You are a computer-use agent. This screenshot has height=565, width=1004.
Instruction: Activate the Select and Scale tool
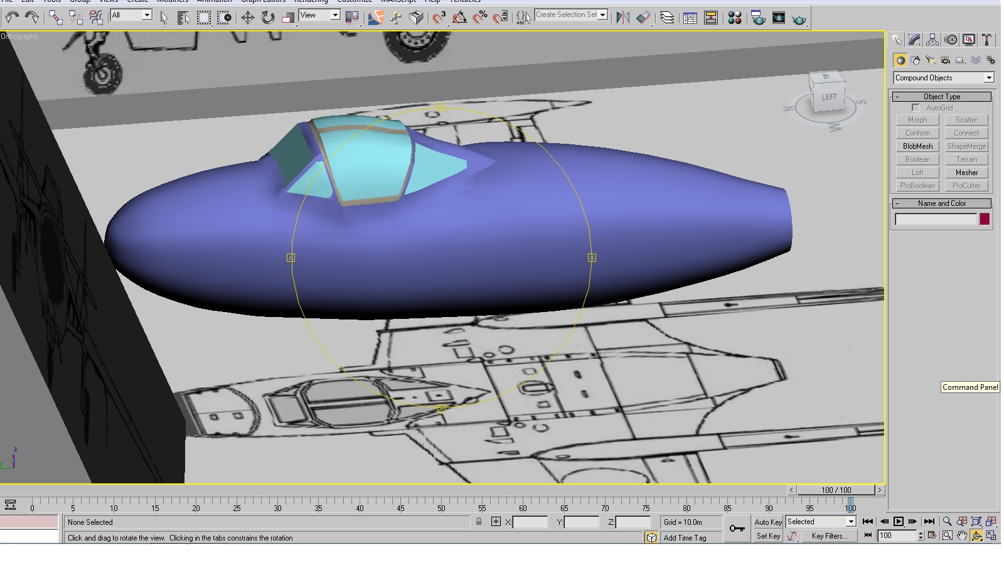point(288,18)
